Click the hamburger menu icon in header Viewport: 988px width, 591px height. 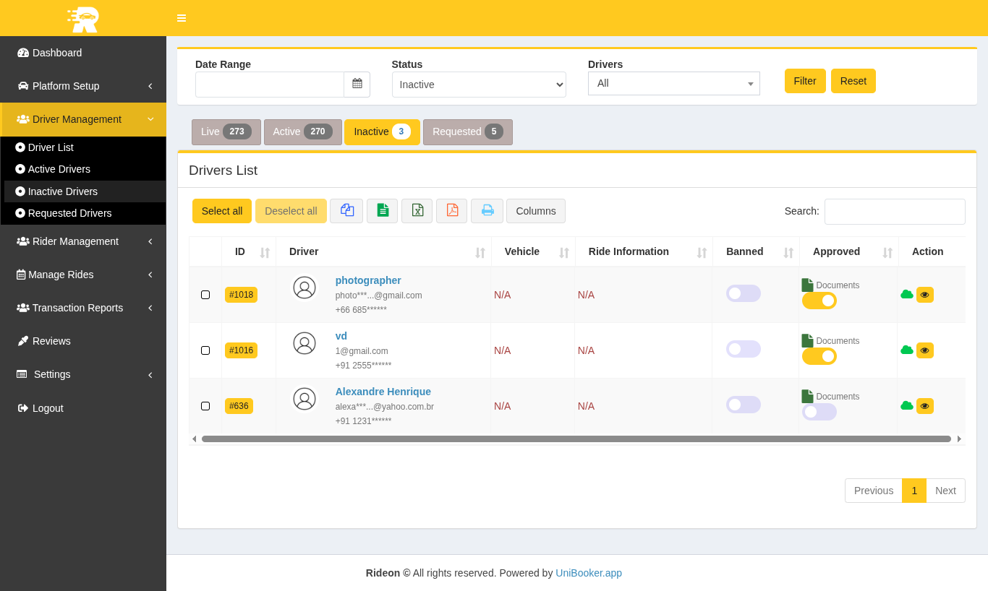point(182,18)
